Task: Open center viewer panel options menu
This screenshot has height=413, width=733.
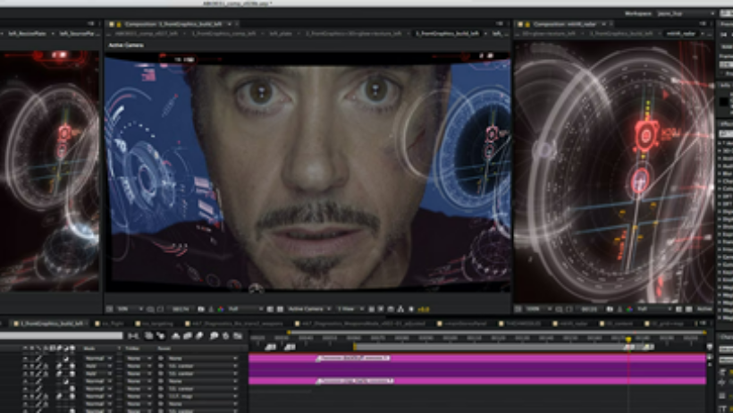Action: coord(500,23)
